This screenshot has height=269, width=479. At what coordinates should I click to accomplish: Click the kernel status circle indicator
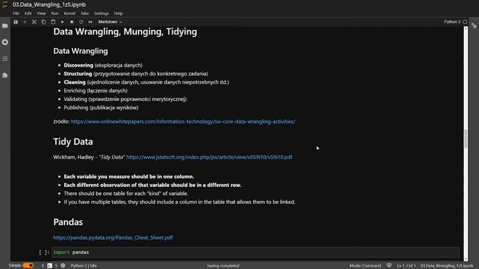[x=465, y=22]
